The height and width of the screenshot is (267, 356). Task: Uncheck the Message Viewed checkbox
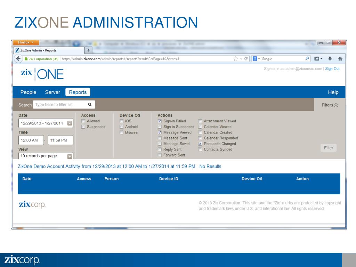pyautogui.click(x=160, y=132)
